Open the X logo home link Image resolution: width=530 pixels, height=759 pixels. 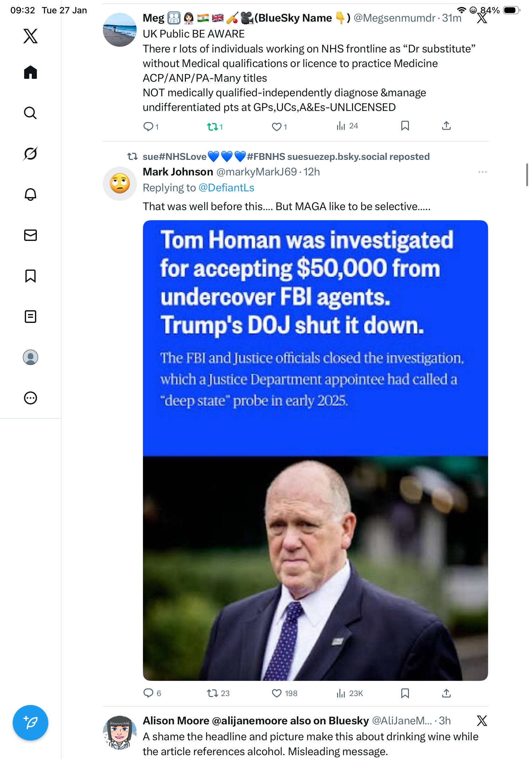(31, 36)
